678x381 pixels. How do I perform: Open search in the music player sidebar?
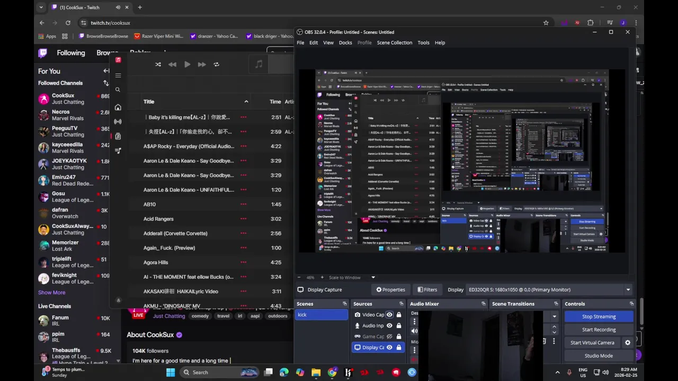tap(118, 90)
